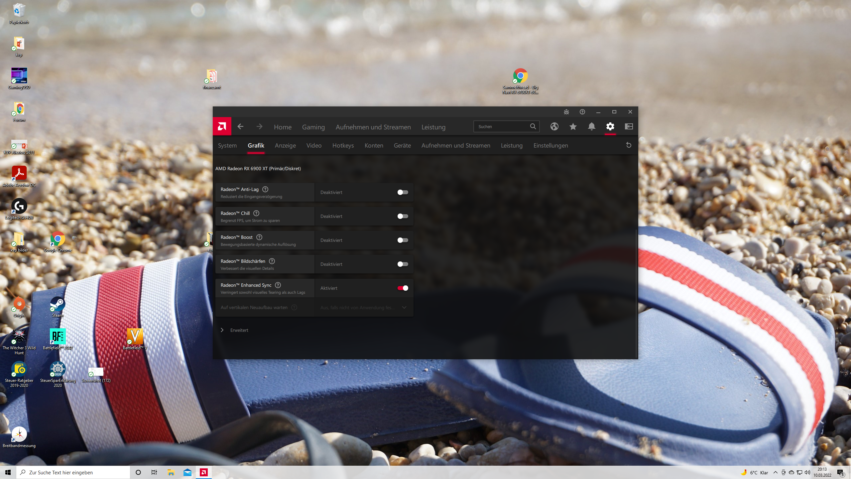Turn on Radeon Boost switch
Screen dimensions: 851x479
[x=403, y=240]
